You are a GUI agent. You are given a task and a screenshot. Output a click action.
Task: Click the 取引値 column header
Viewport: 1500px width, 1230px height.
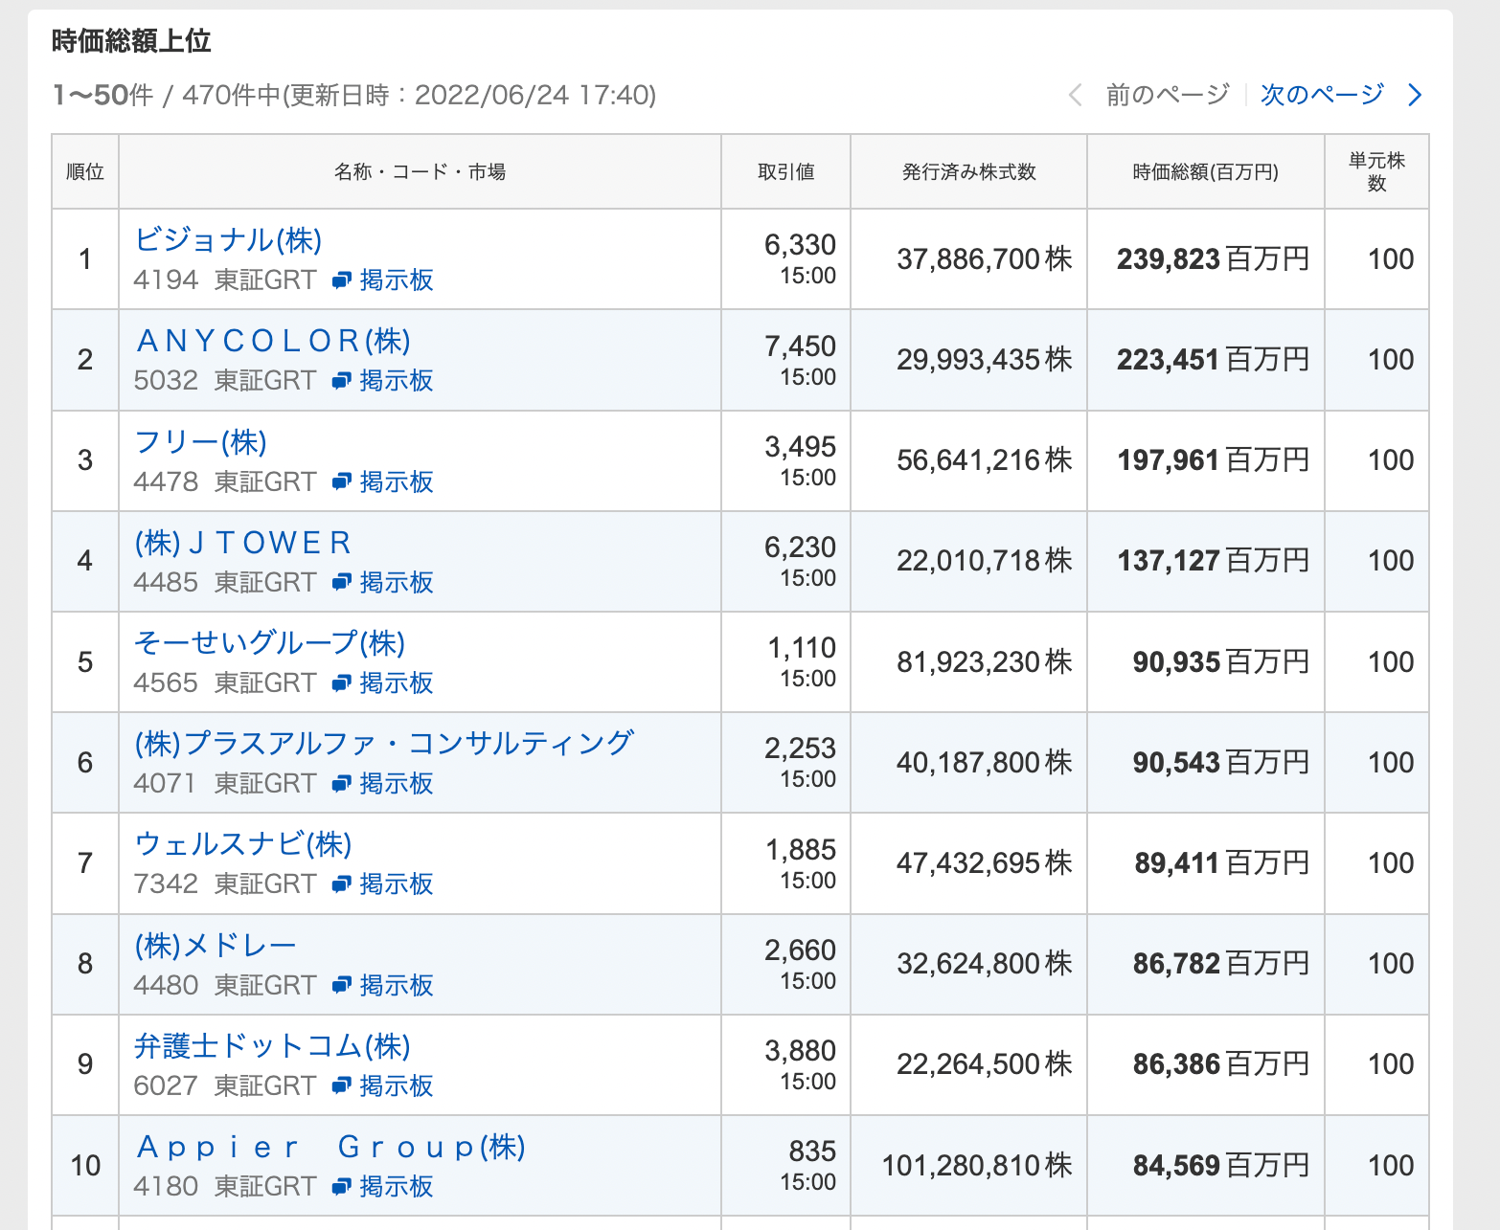click(x=785, y=171)
